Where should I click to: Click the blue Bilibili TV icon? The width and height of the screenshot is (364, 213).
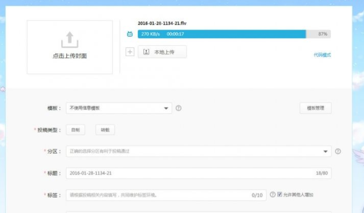click(130, 34)
